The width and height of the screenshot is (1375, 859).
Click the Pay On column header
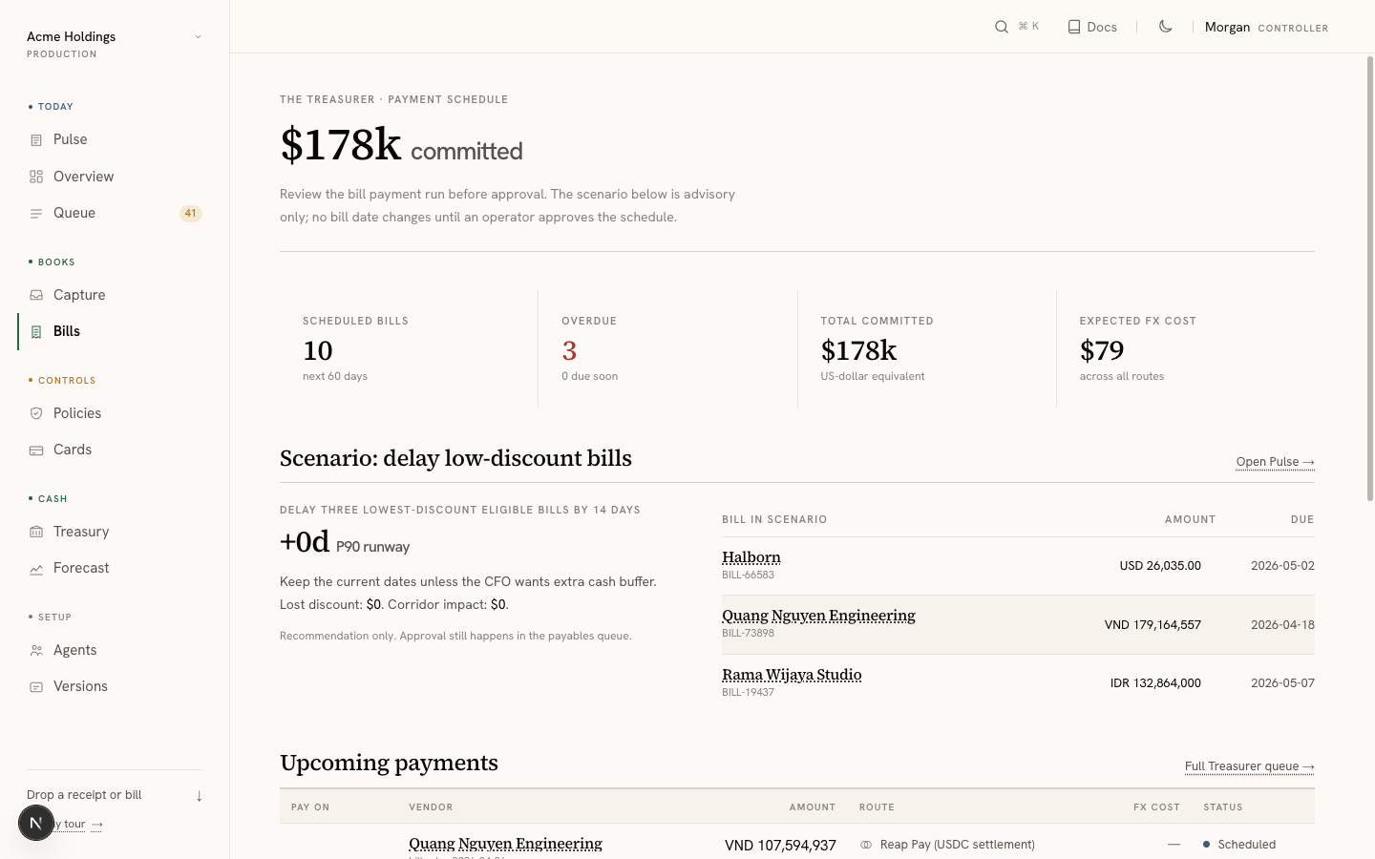(x=310, y=807)
